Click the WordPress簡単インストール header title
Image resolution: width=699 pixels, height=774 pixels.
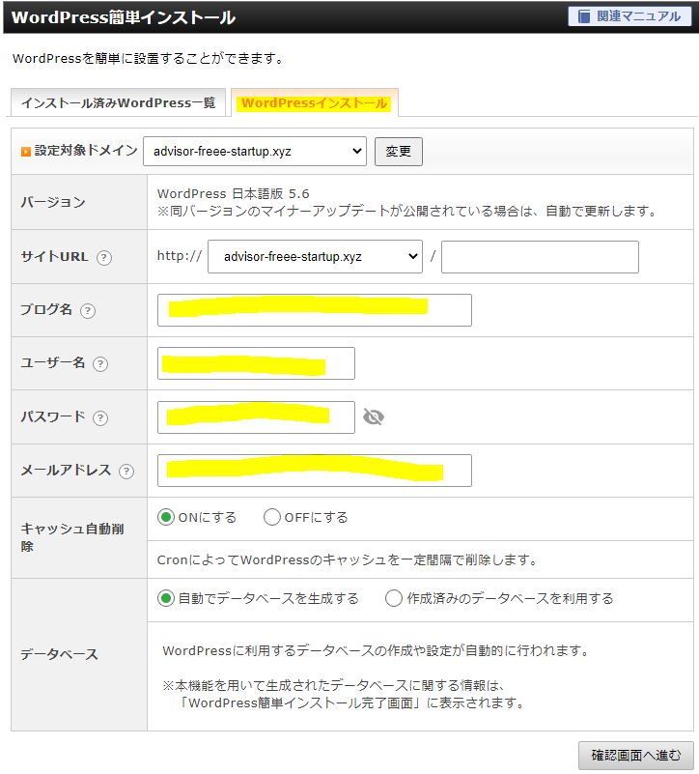124,17
